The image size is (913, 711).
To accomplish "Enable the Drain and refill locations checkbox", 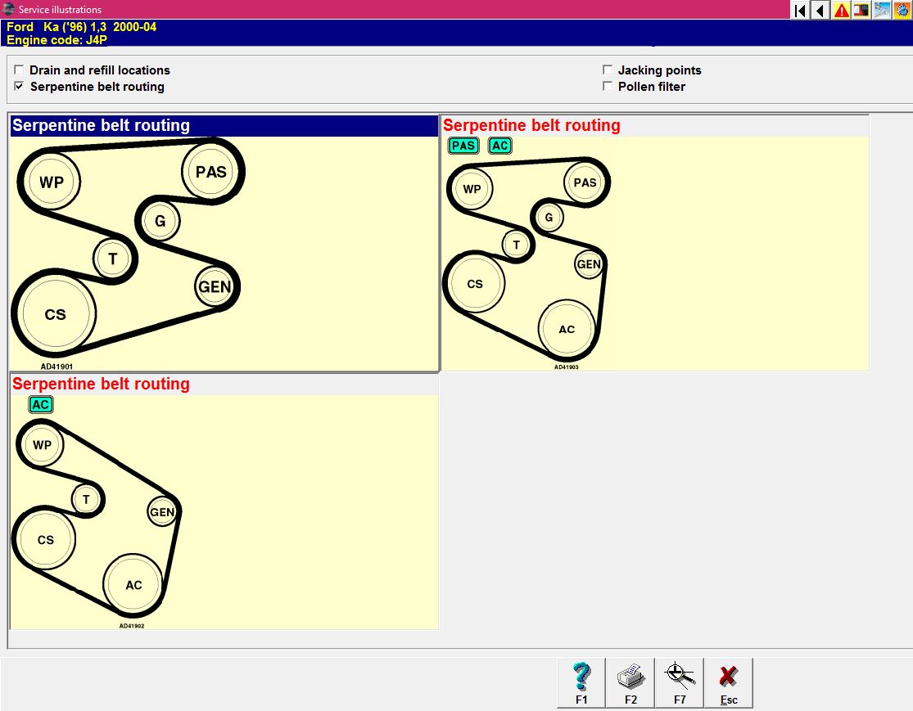I will tap(20, 70).
